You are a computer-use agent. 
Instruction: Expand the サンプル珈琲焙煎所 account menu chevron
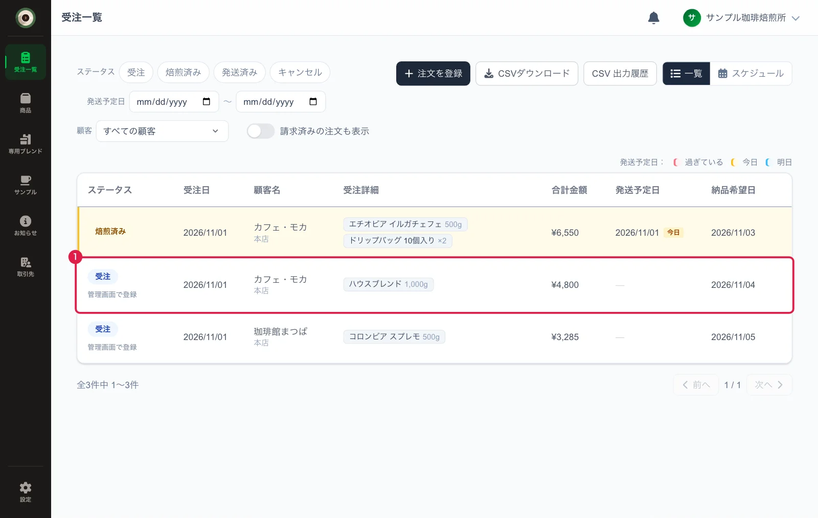pyautogui.click(x=796, y=18)
